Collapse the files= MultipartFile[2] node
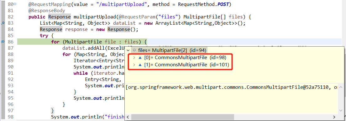 point(128,50)
